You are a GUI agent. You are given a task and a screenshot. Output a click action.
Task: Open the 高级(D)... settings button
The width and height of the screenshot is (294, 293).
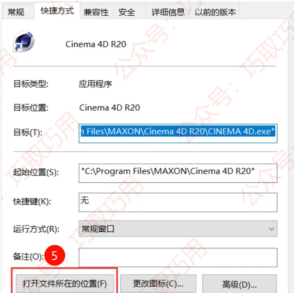coord(240,284)
